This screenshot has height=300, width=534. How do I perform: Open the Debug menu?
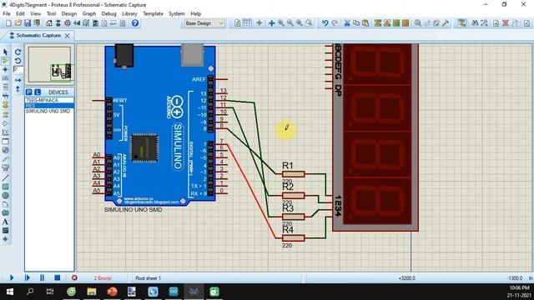click(109, 13)
